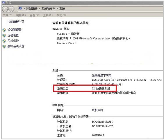The height and width of the screenshot is (140, 164).
Task: Click the Back navigation arrow button
Action: tap(5, 9)
